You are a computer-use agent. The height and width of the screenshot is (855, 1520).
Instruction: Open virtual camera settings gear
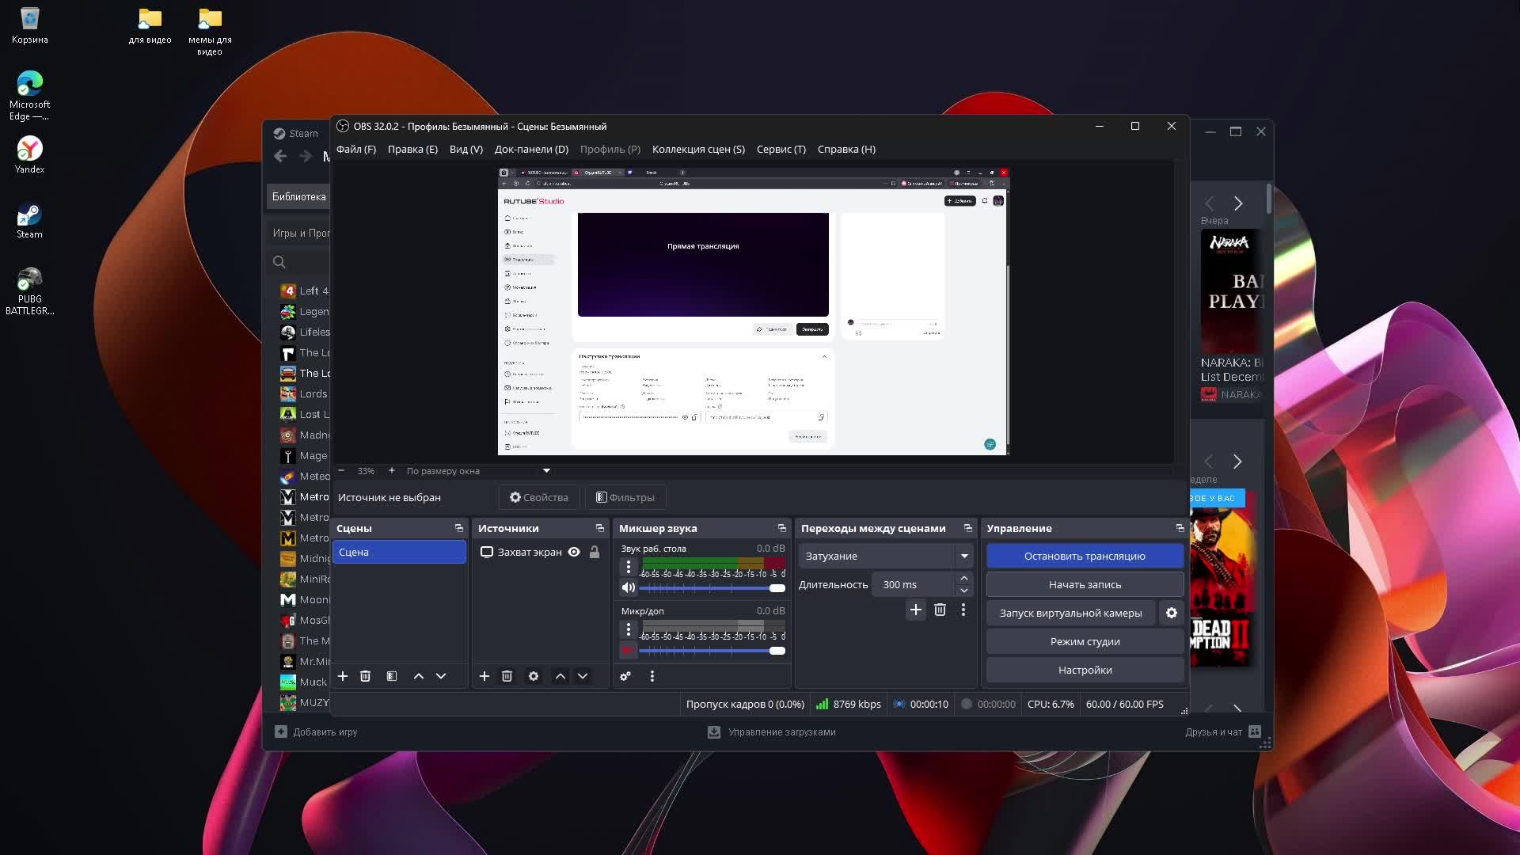click(x=1172, y=613)
